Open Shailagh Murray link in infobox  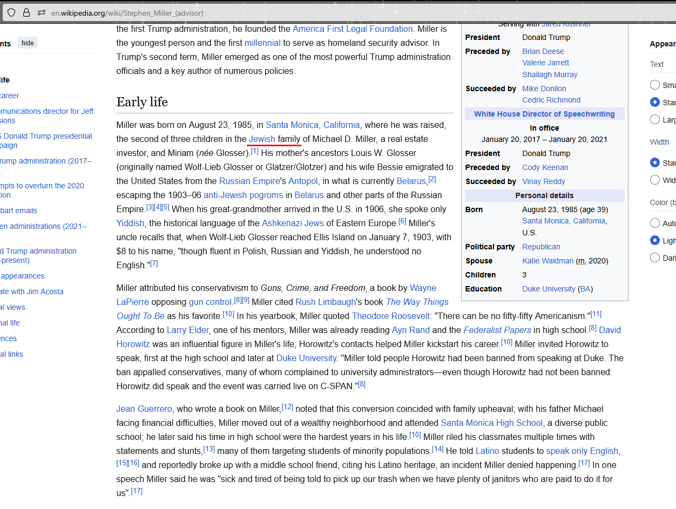click(550, 74)
